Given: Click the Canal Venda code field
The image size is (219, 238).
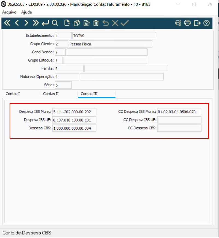Looking at the screenshot, I should tap(60, 52).
